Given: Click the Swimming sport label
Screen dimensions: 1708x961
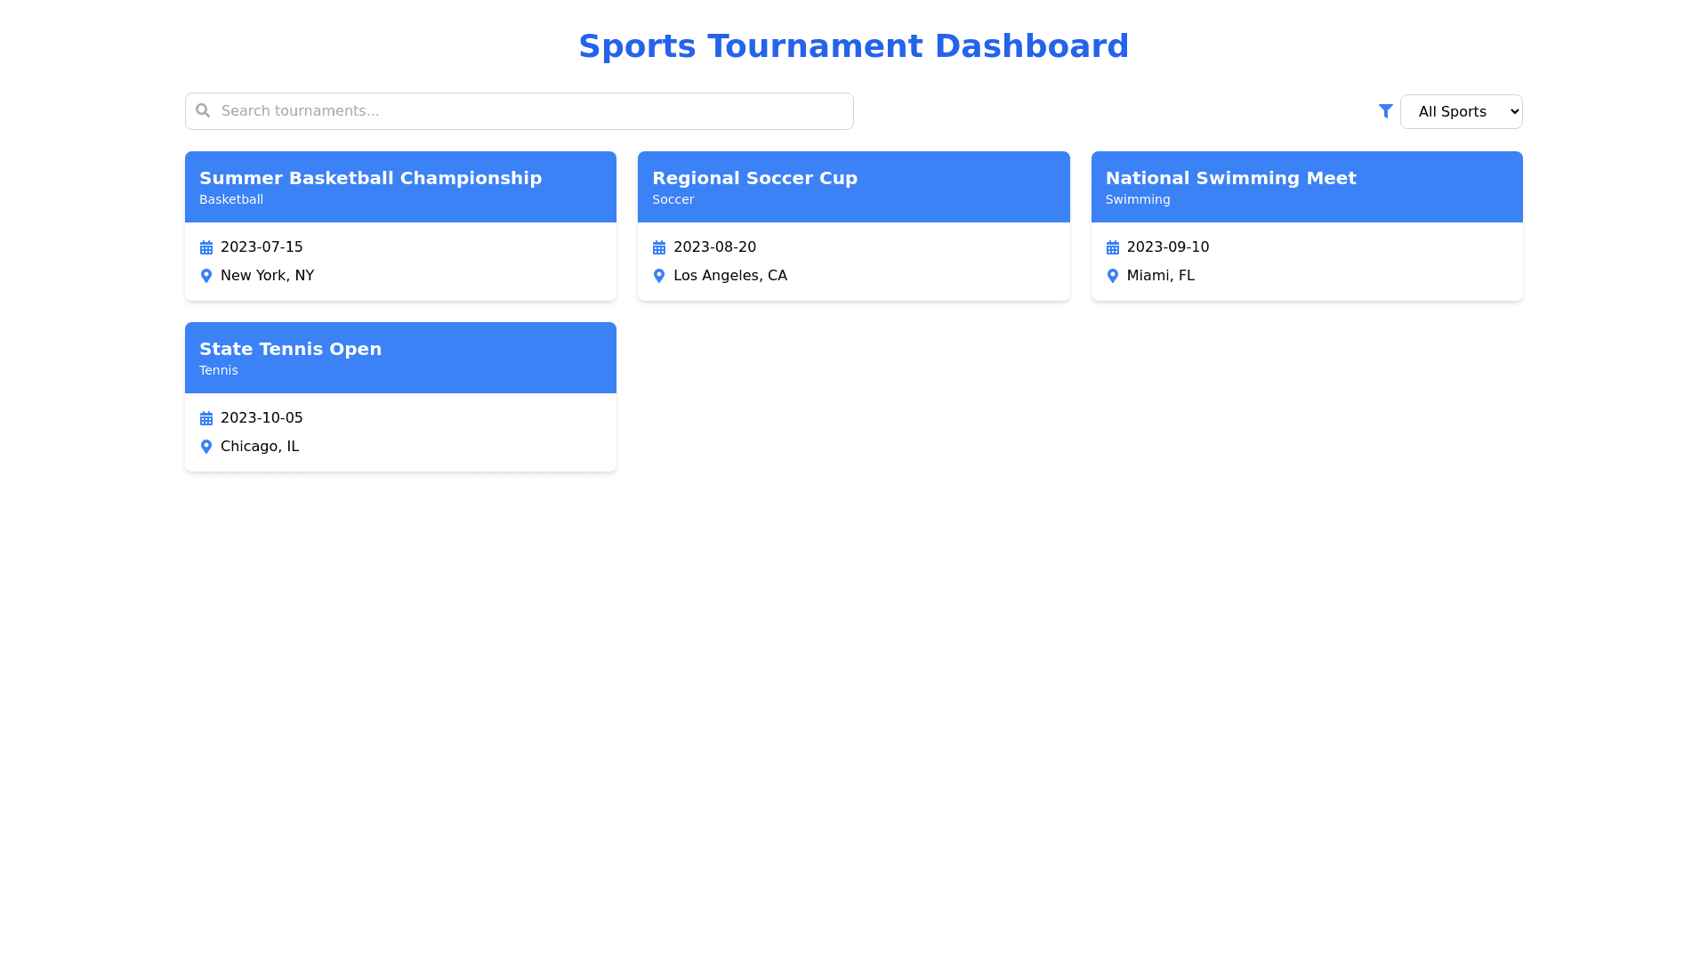Looking at the screenshot, I should point(1137,199).
